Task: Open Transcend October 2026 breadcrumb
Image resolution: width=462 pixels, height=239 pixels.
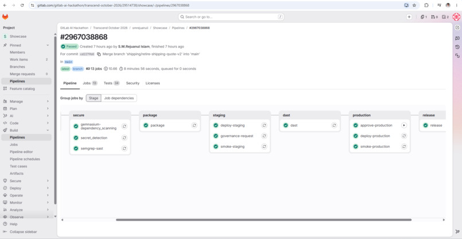Action: tap(110, 28)
